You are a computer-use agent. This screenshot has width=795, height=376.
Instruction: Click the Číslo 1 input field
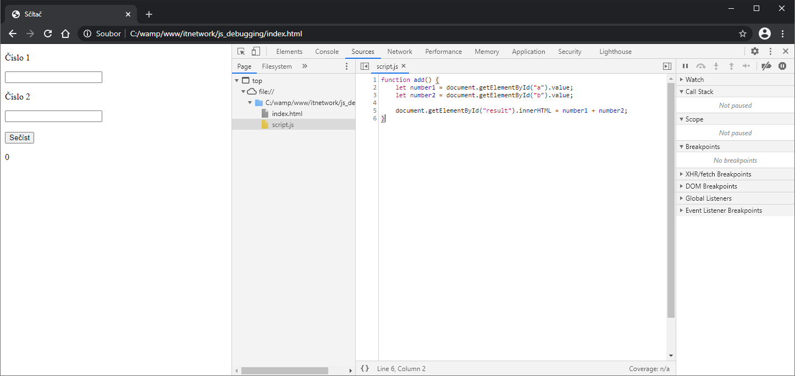[53, 77]
